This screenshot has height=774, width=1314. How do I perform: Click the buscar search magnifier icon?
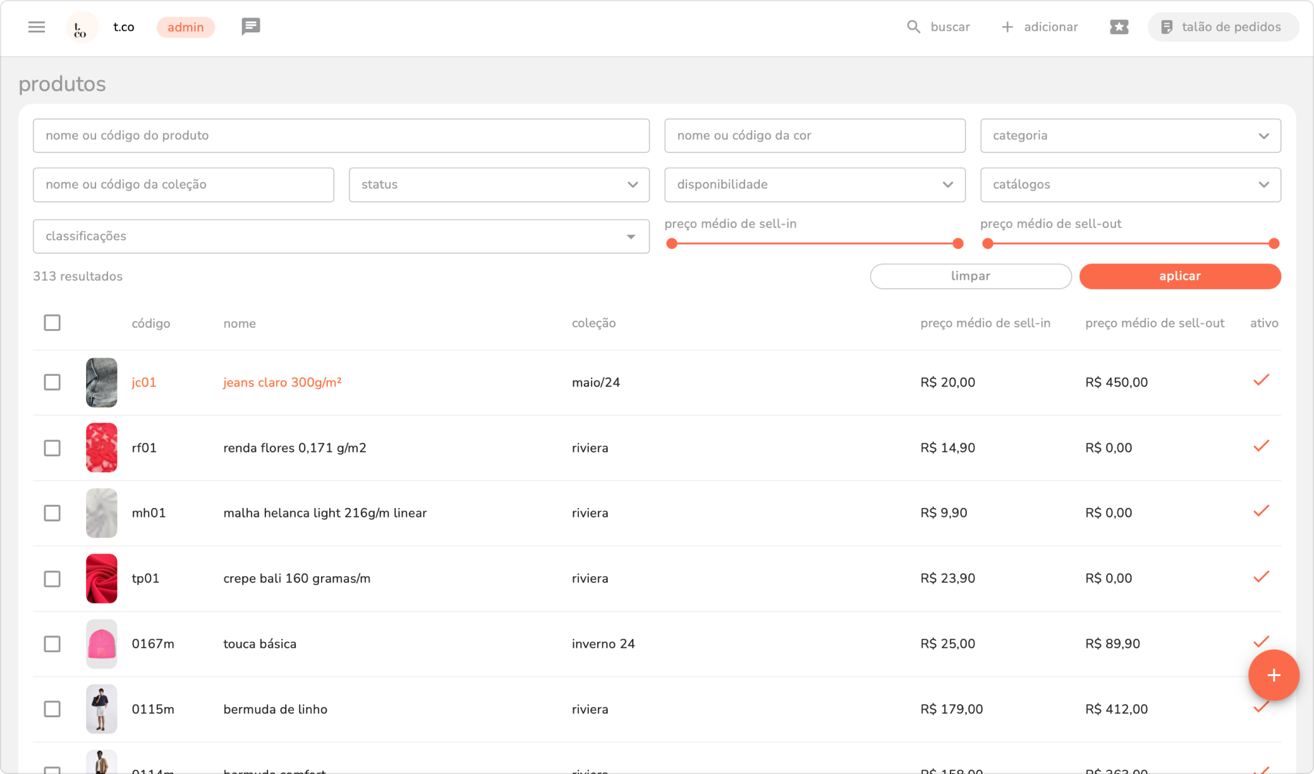click(x=913, y=27)
